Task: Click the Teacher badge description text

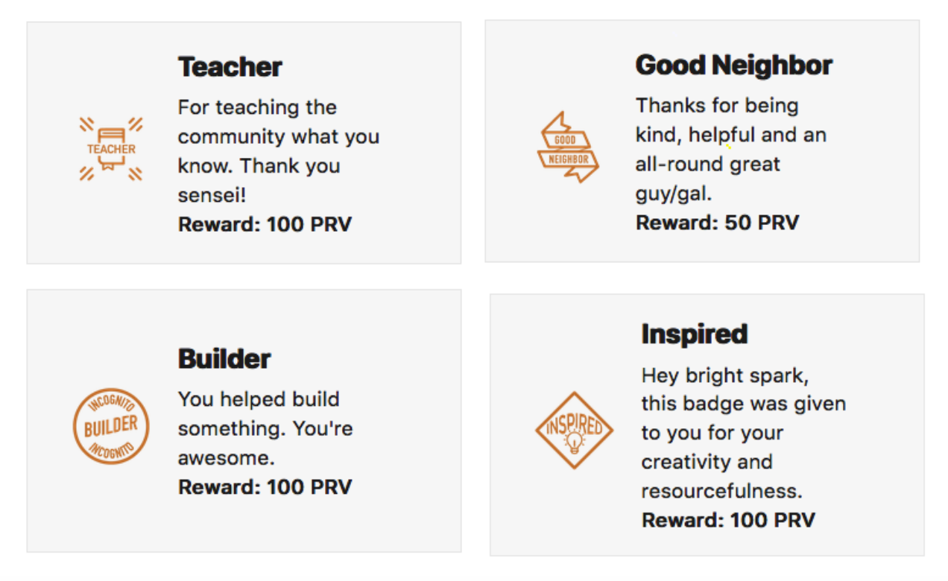Action: 279,151
